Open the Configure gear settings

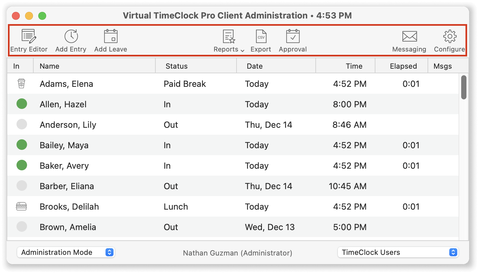pos(450,36)
